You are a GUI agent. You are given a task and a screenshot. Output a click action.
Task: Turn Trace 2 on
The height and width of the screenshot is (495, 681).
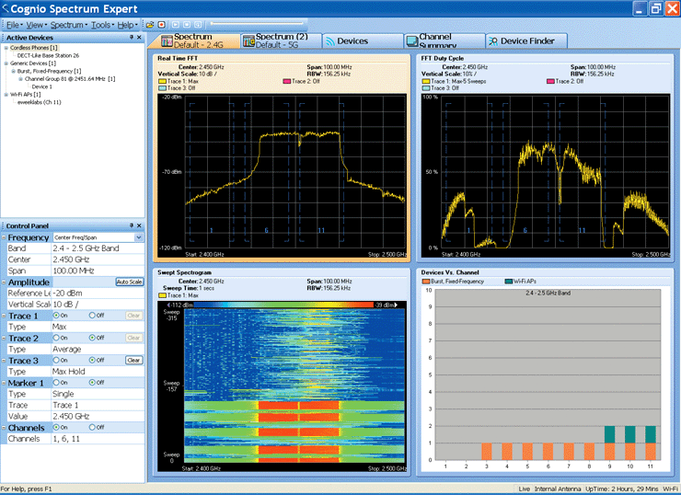point(56,338)
